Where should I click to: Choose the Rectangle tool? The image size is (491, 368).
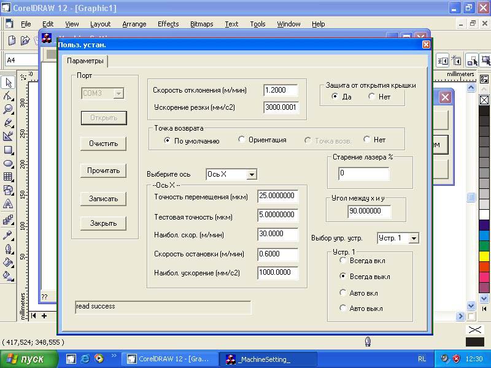click(8, 150)
